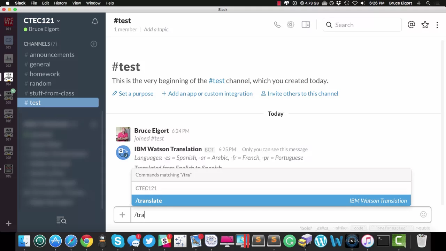This screenshot has width=446, height=251.
Task: Open Sonos app from the Dock
Action: coord(352,241)
